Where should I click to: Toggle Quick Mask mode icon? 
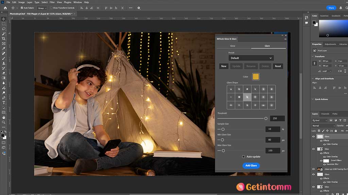(x=3, y=143)
